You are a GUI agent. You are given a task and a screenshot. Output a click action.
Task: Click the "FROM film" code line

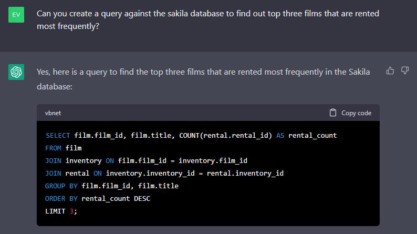point(64,148)
